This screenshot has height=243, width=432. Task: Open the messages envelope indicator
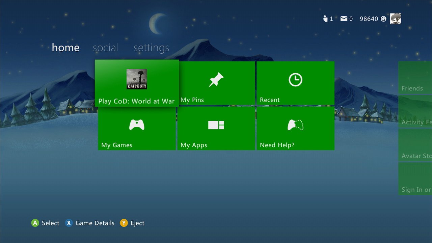click(346, 19)
